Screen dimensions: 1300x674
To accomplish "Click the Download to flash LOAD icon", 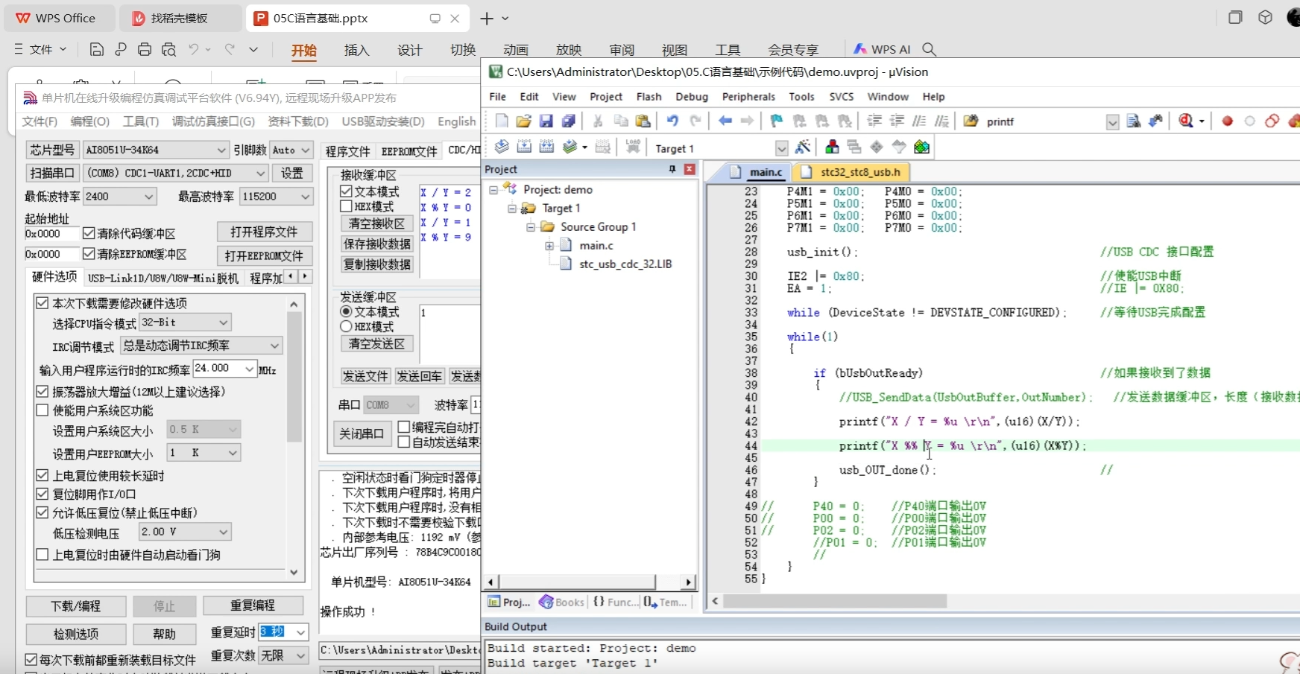I will (x=633, y=147).
